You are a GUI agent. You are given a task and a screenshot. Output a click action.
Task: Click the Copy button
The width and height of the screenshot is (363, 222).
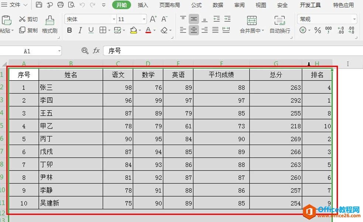[x=28, y=30]
